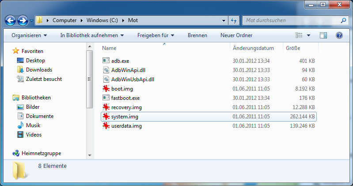Toggle the preview pane icon
This screenshot has width=353, height=186.
tap(323, 35)
